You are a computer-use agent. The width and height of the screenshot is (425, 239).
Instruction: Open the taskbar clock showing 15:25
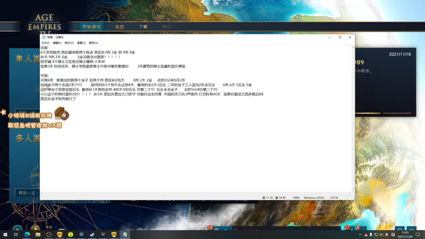click(x=405, y=235)
